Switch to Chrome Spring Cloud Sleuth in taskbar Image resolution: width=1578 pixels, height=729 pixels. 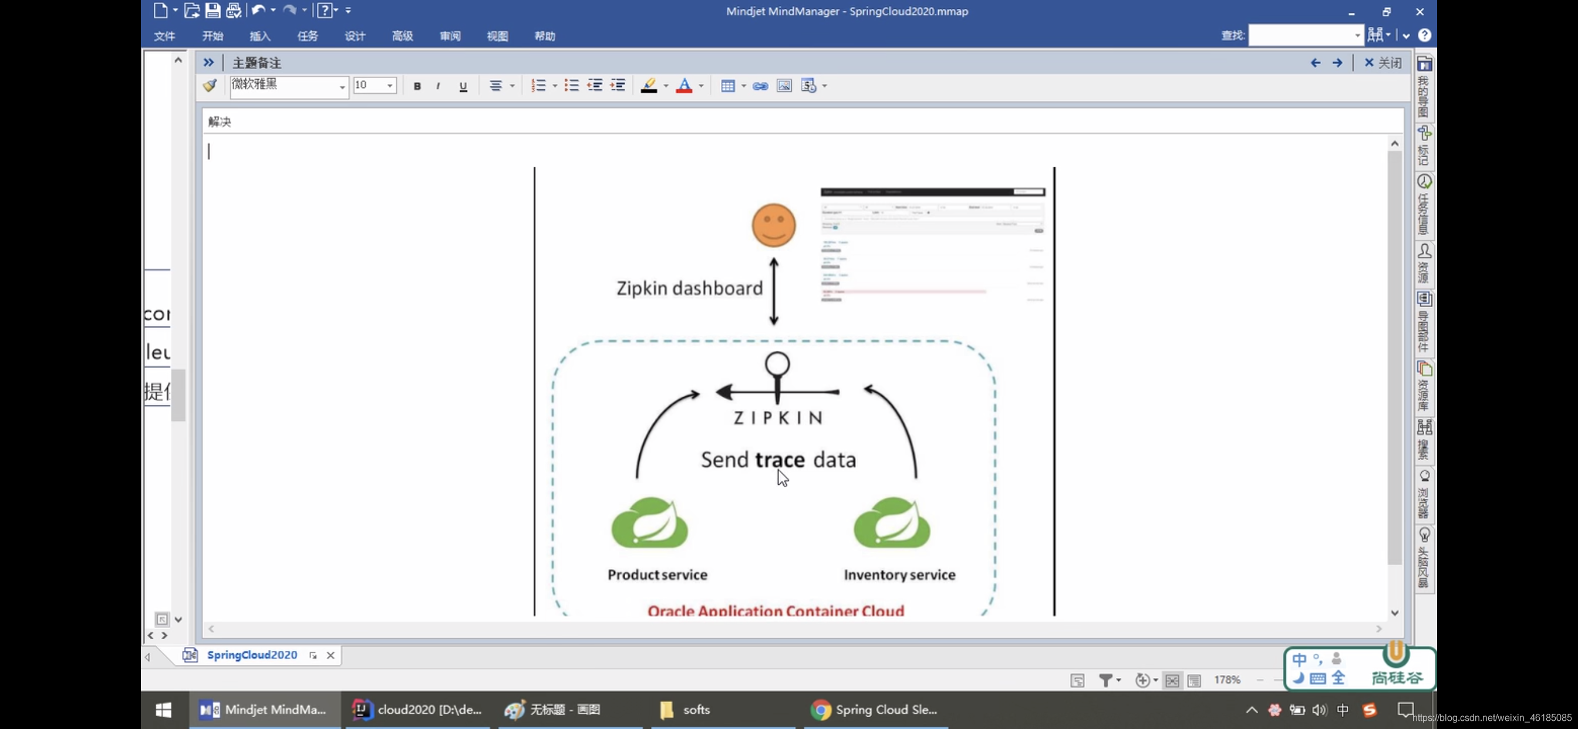point(875,710)
